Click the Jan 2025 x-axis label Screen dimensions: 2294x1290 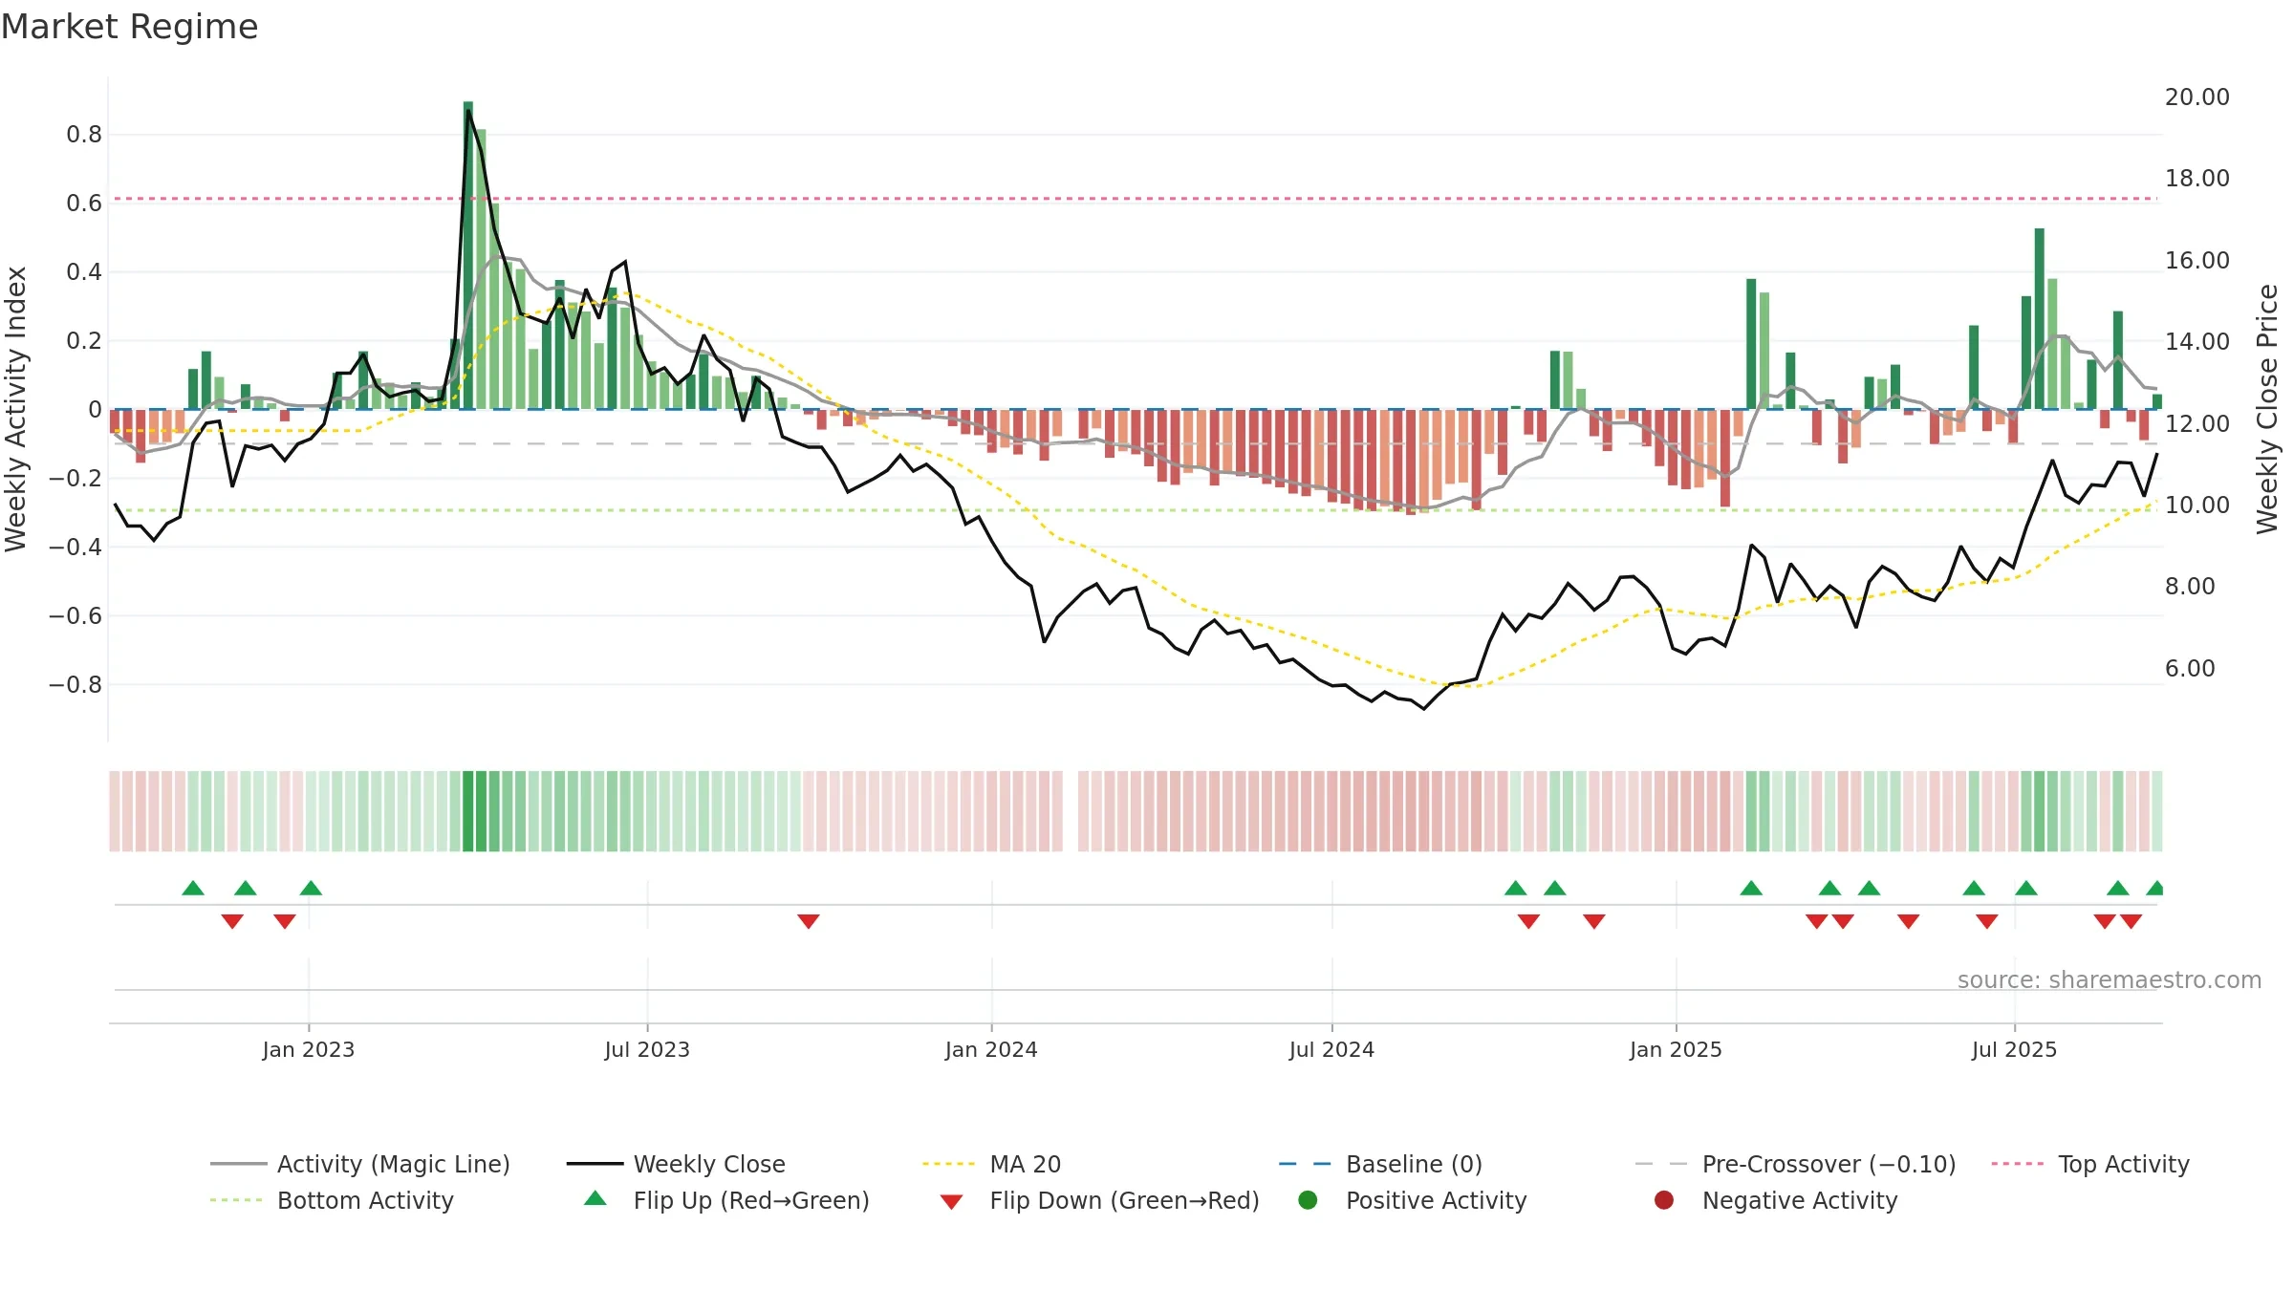pyautogui.click(x=1676, y=1049)
